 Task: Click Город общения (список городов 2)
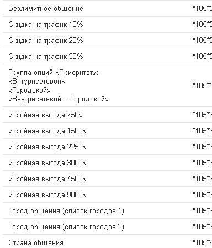point(66,227)
